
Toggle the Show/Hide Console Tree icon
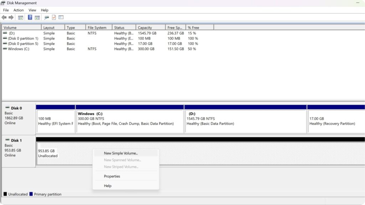coord(20,17)
